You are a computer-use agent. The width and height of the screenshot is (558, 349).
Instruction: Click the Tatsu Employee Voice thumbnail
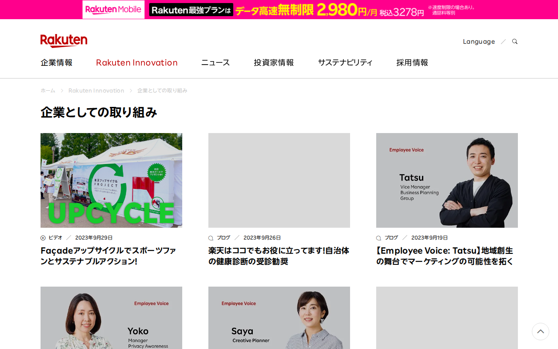(447, 180)
